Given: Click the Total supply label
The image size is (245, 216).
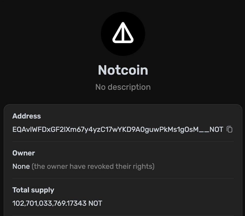Looking at the screenshot, I should (x=33, y=190).
